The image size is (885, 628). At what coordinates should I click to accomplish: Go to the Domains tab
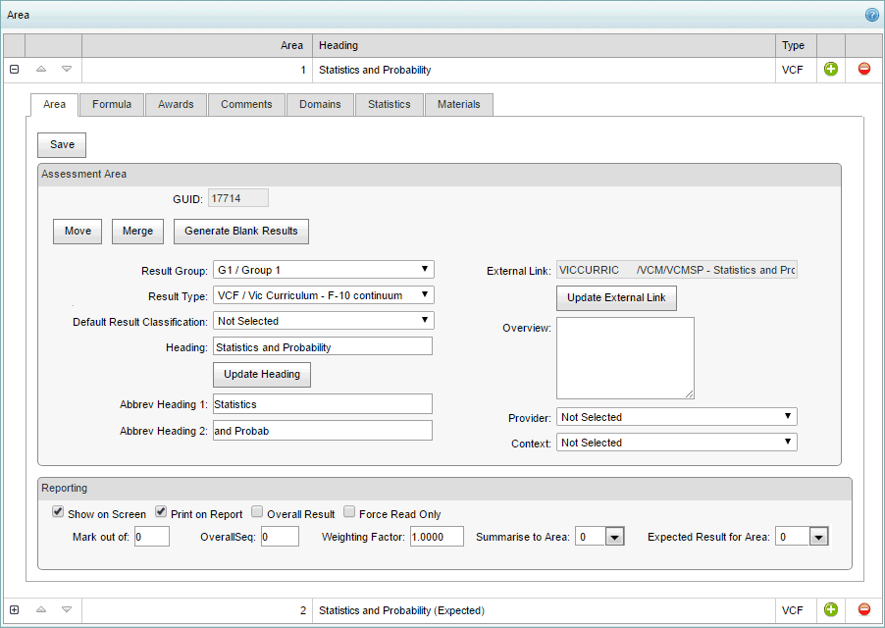[x=320, y=104]
